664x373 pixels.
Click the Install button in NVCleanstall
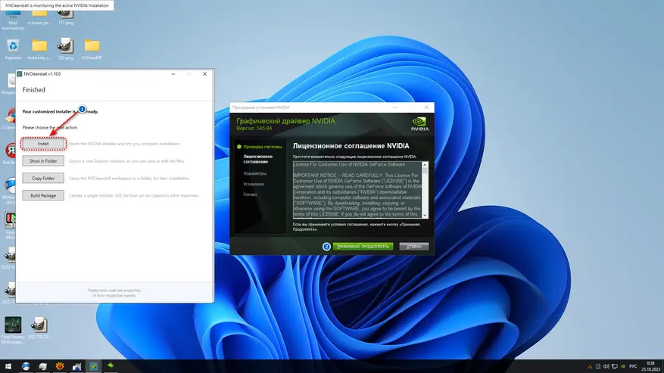click(44, 144)
